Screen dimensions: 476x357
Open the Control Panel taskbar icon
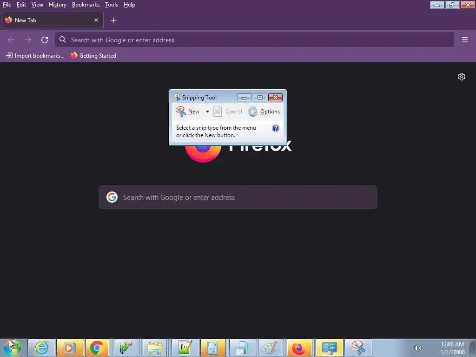click(x=330, y=348)
